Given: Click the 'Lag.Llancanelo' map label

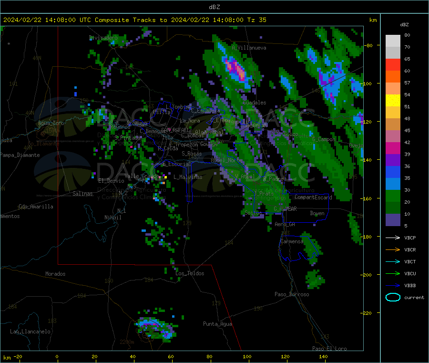Looking at the screenshot, I should click(30, 332).
